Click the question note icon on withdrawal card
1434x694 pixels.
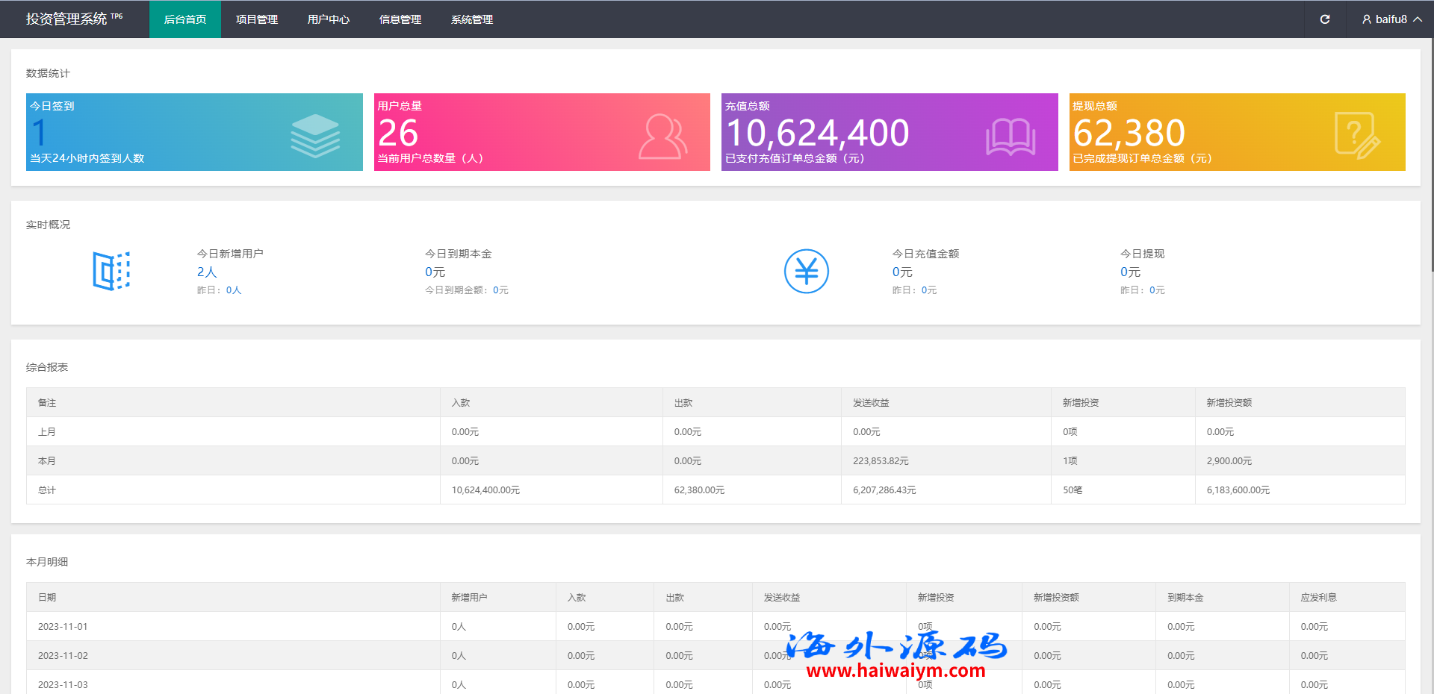coord(1356,135)
